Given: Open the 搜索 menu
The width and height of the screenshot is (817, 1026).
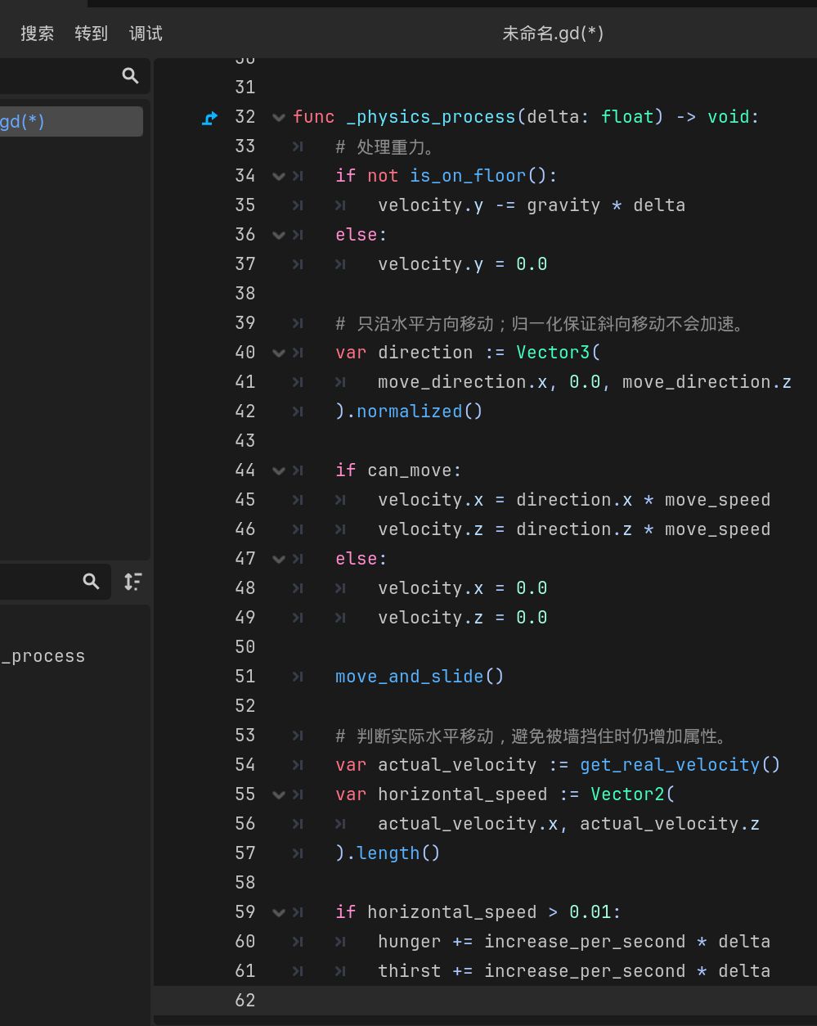Looking at the screenshot, I should (x=38, y=34).
